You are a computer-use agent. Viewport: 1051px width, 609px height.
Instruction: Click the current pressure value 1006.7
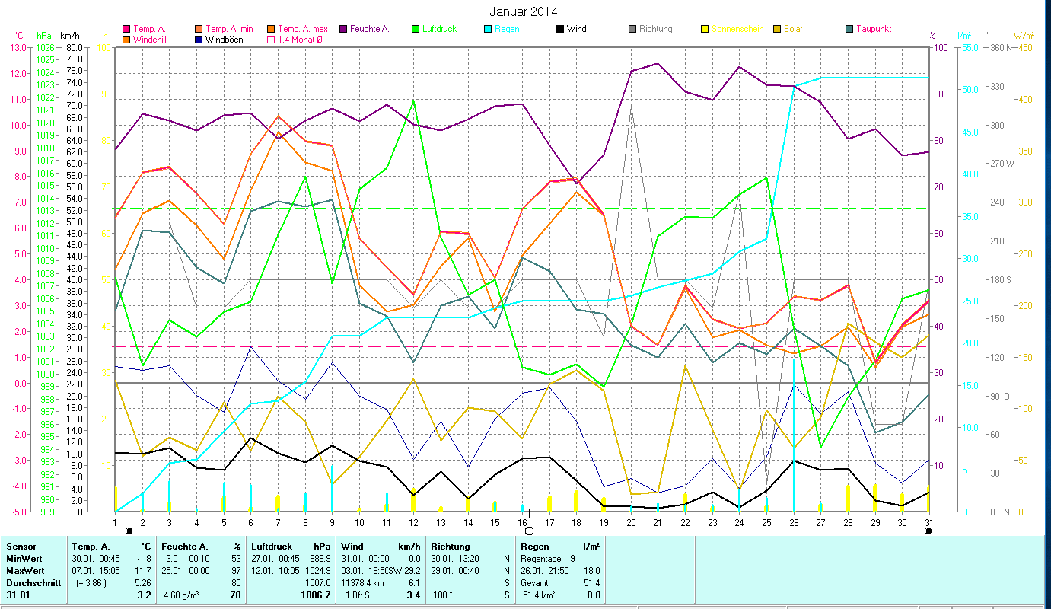315,595
